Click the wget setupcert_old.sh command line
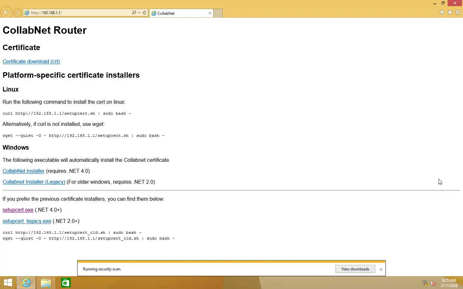 click(x=88, y=238)
